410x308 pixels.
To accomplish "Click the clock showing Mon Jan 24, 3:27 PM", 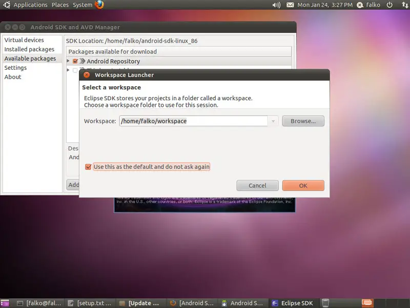I will point(325,5).
